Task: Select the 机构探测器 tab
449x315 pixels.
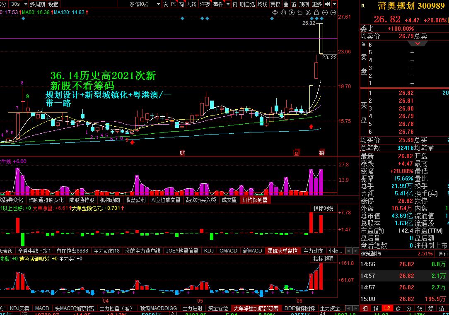Action: click(x=255, y=200)
